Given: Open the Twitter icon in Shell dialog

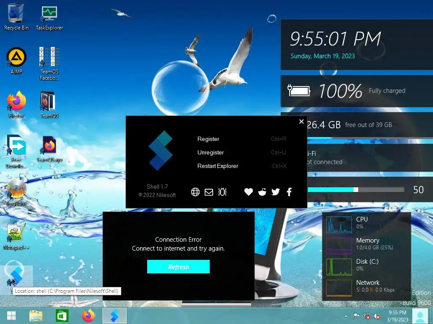Looking at the screenshot, I should tap(276, 192).
